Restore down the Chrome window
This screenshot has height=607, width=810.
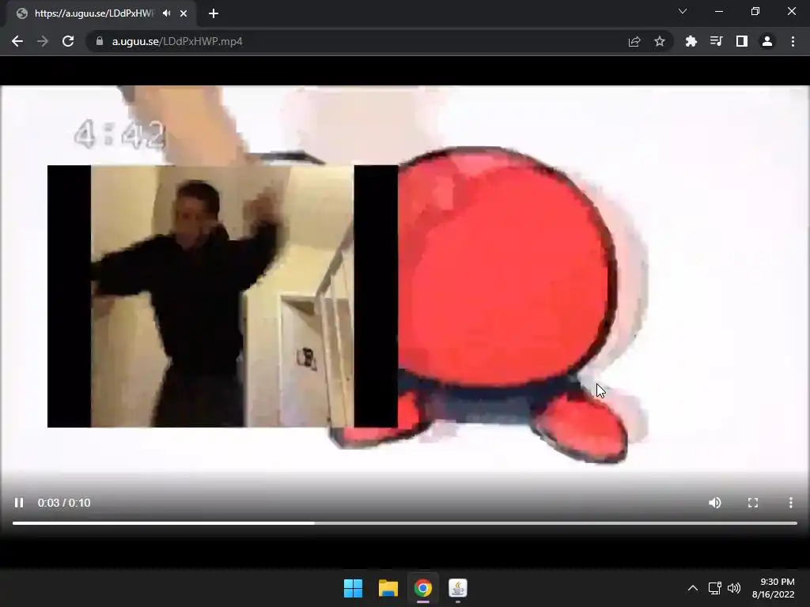pos(755,11)
